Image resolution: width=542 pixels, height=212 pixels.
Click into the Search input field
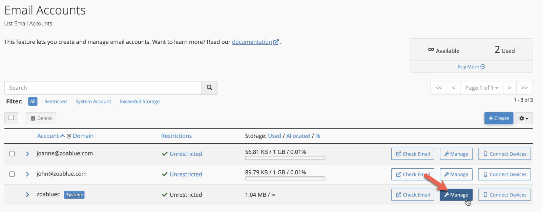tap(103, 88)
